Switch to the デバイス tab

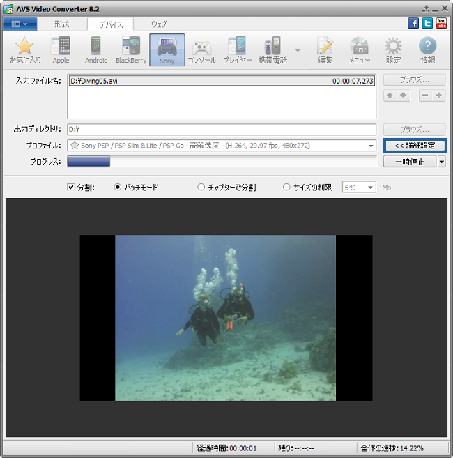111,24
